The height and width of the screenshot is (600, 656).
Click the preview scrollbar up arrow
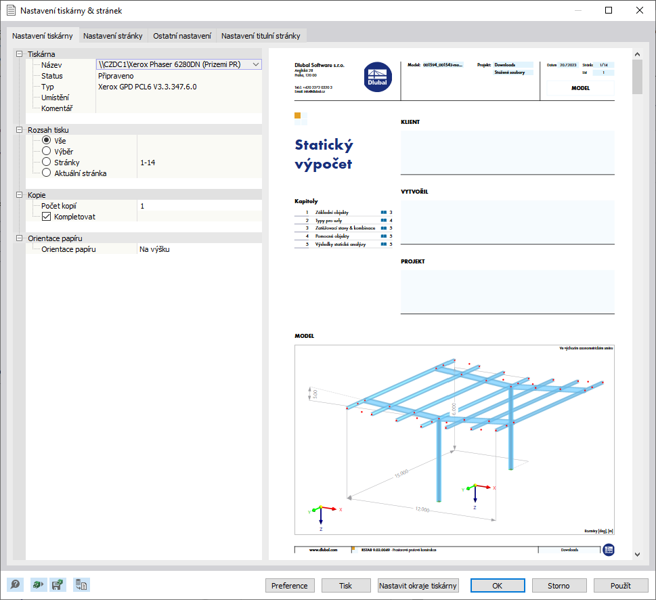tap(637, 54)
